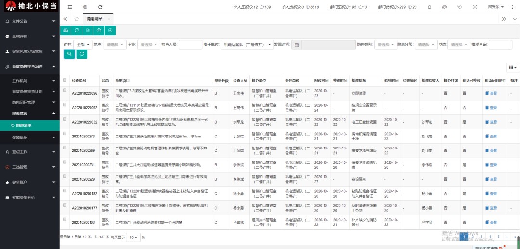Image resolution: width=520 pixels, height=249 pixels.
Task: Click the green download toolbar icon
Action: click(110, 30)
